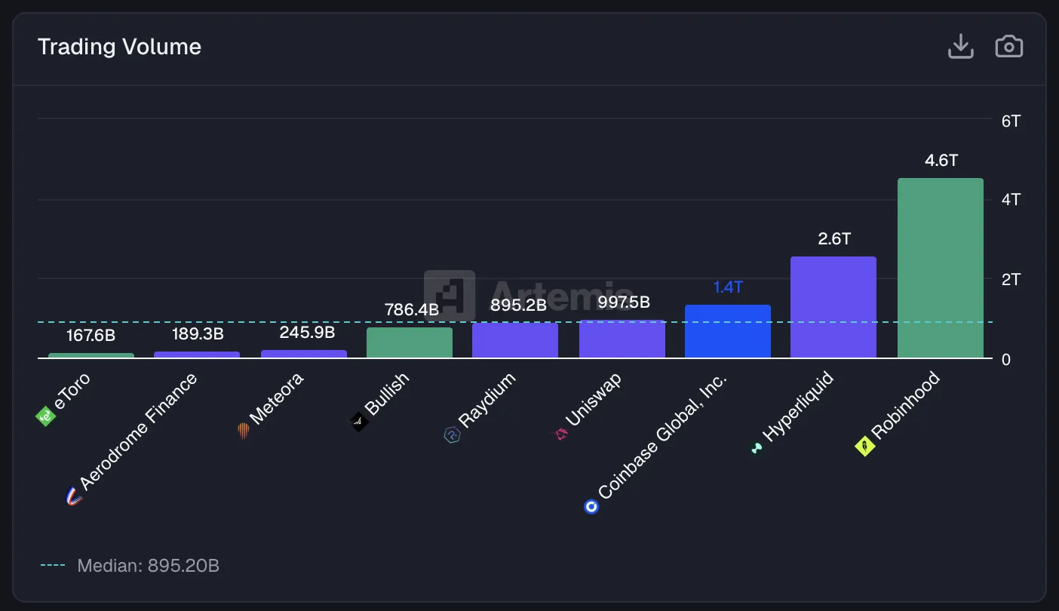1059x611 pixels.
Task: Select the eToro 167.6B bar
Action: 91,355
